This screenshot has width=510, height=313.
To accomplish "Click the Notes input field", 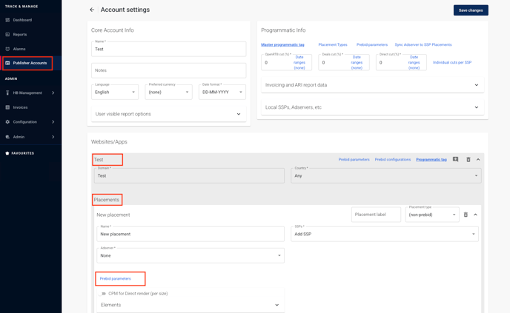I will point(168,70).
